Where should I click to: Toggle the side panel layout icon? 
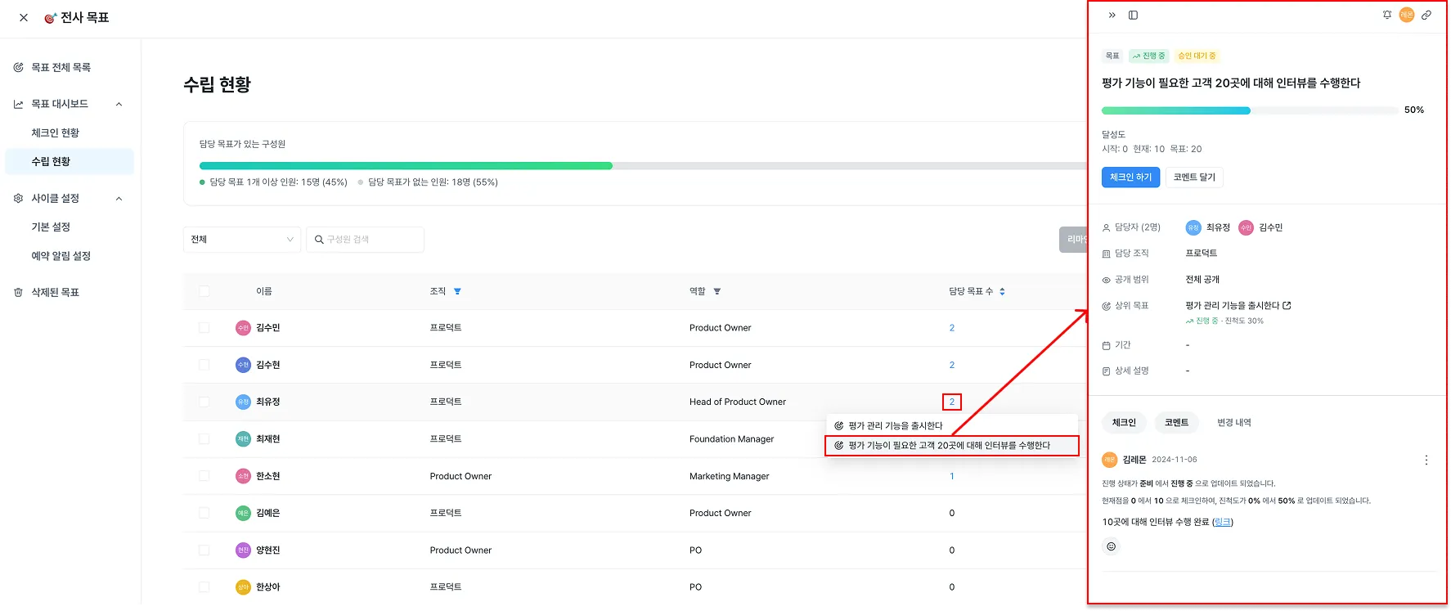click(x=1133, y=15)
